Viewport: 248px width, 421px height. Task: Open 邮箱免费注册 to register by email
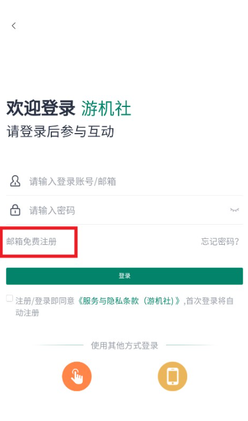[31, 242]
